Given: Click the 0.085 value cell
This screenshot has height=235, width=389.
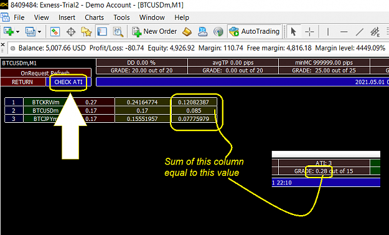Looking at the screenshot, I should pyautogui.click(x=194, y=110).
